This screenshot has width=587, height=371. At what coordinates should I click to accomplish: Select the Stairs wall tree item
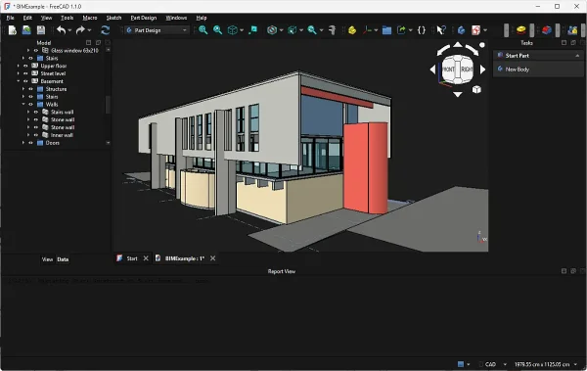pyautogui.click(x=63, y=112)
